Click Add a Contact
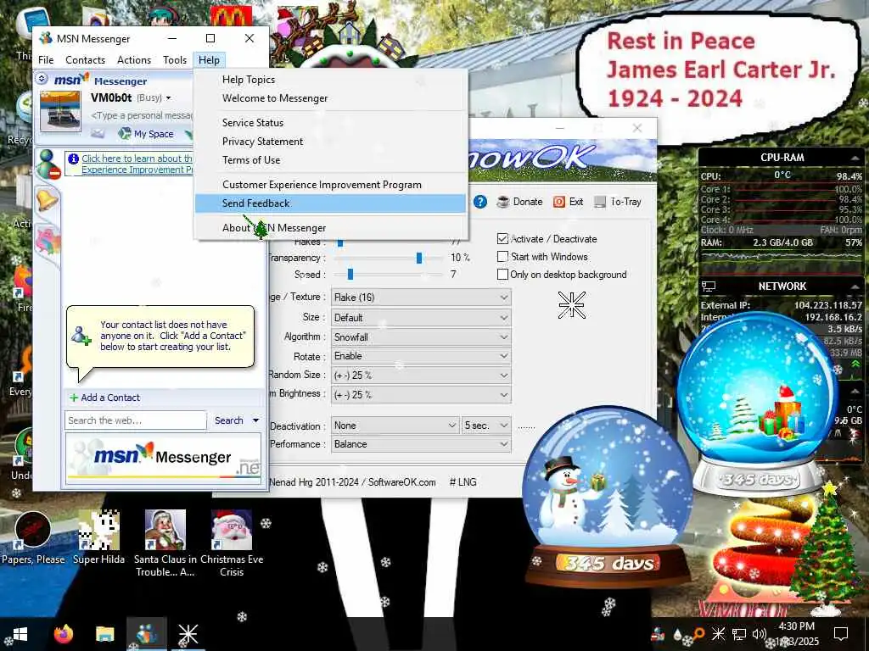Image resolution: width=869 pixels, height=651 pixels. pyautogui.click(x=104, y=398)
